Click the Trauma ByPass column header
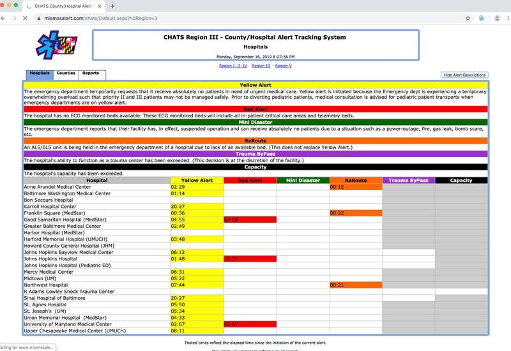The width and height of the screenshot is (511, 351). coord(408,181)
